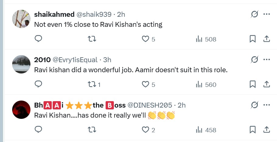Viewport: 277px width, 142px height.
Task: Share shaikahmed's tweet
Action: [x=266, y=39]
